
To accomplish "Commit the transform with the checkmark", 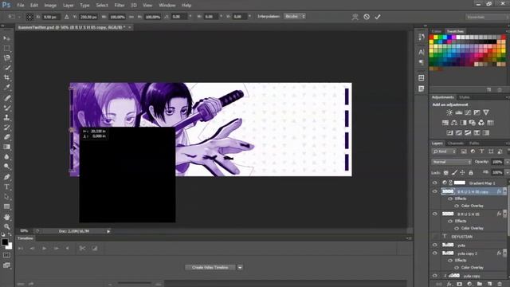I will [x=377, y=17].
